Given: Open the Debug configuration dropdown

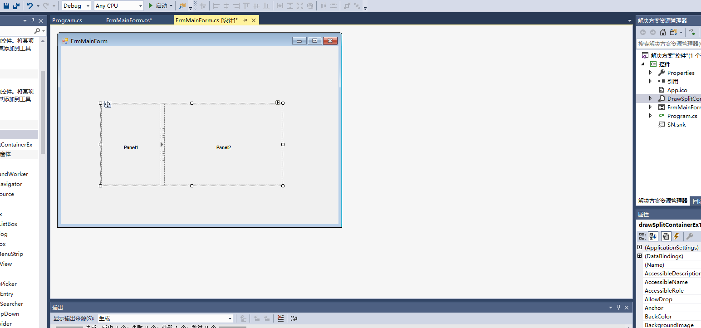Looking at the screenshot, I should [76, 6].
